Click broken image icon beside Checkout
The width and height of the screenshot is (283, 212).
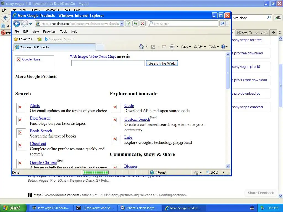tap(21, 146)
